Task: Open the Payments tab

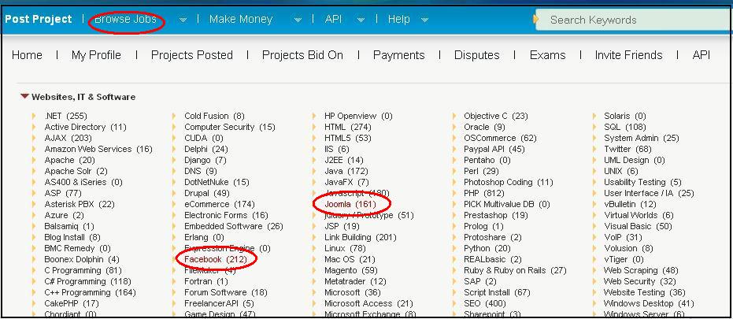Action: pyautogui.click(x=398, y=55)
